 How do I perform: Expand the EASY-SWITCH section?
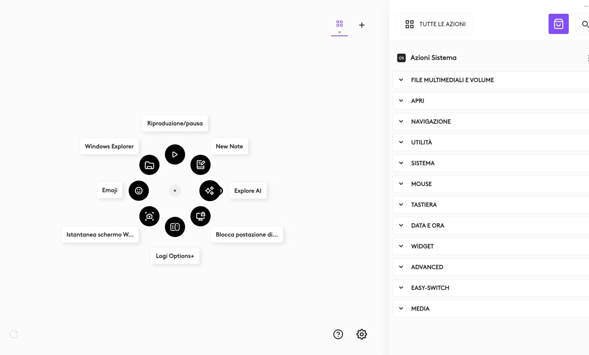[430, 288]
